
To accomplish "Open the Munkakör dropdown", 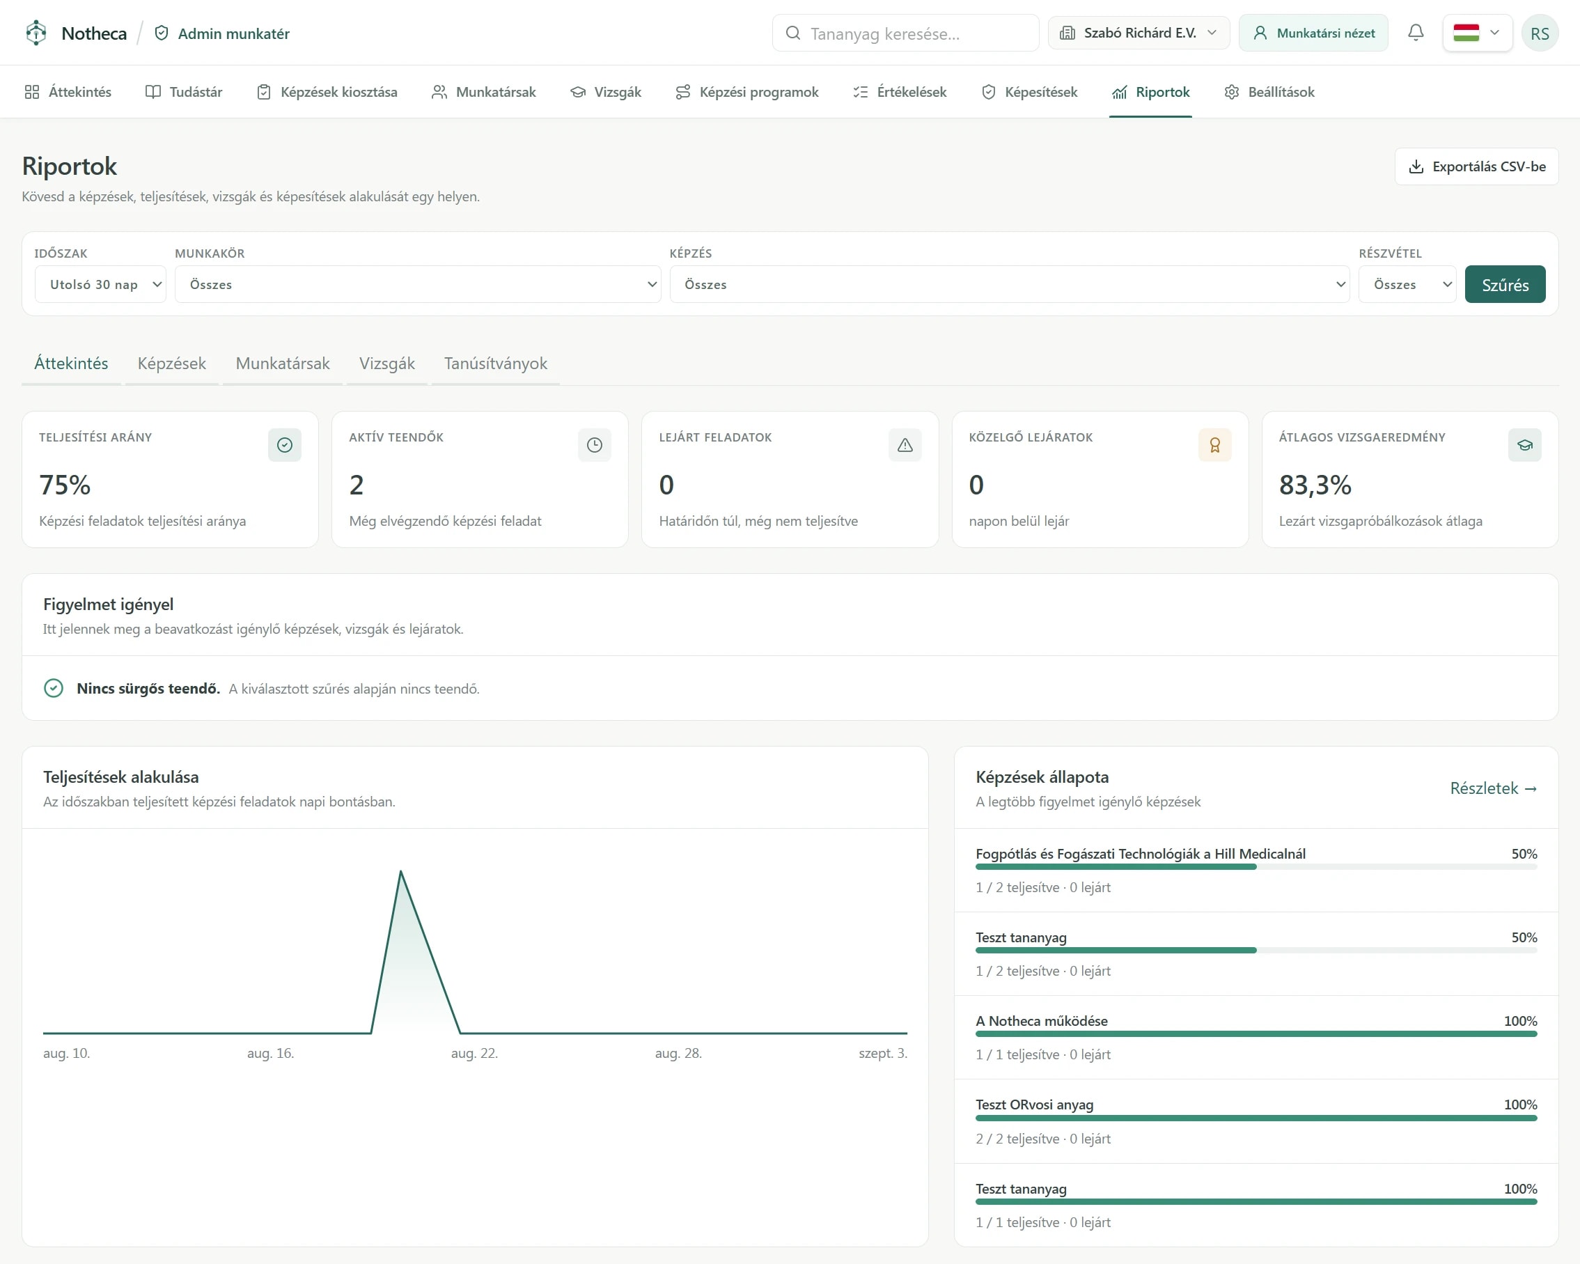I will click(418, 284).
